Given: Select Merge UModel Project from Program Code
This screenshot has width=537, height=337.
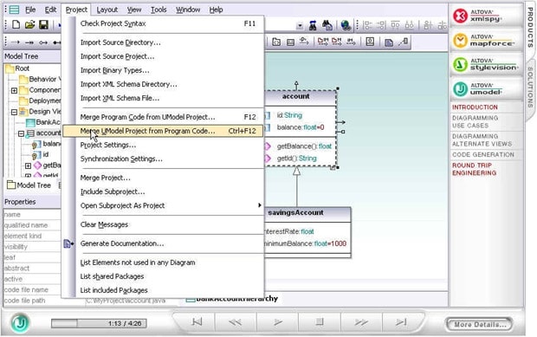Looking at the screenshot, I should pos(163,131).
